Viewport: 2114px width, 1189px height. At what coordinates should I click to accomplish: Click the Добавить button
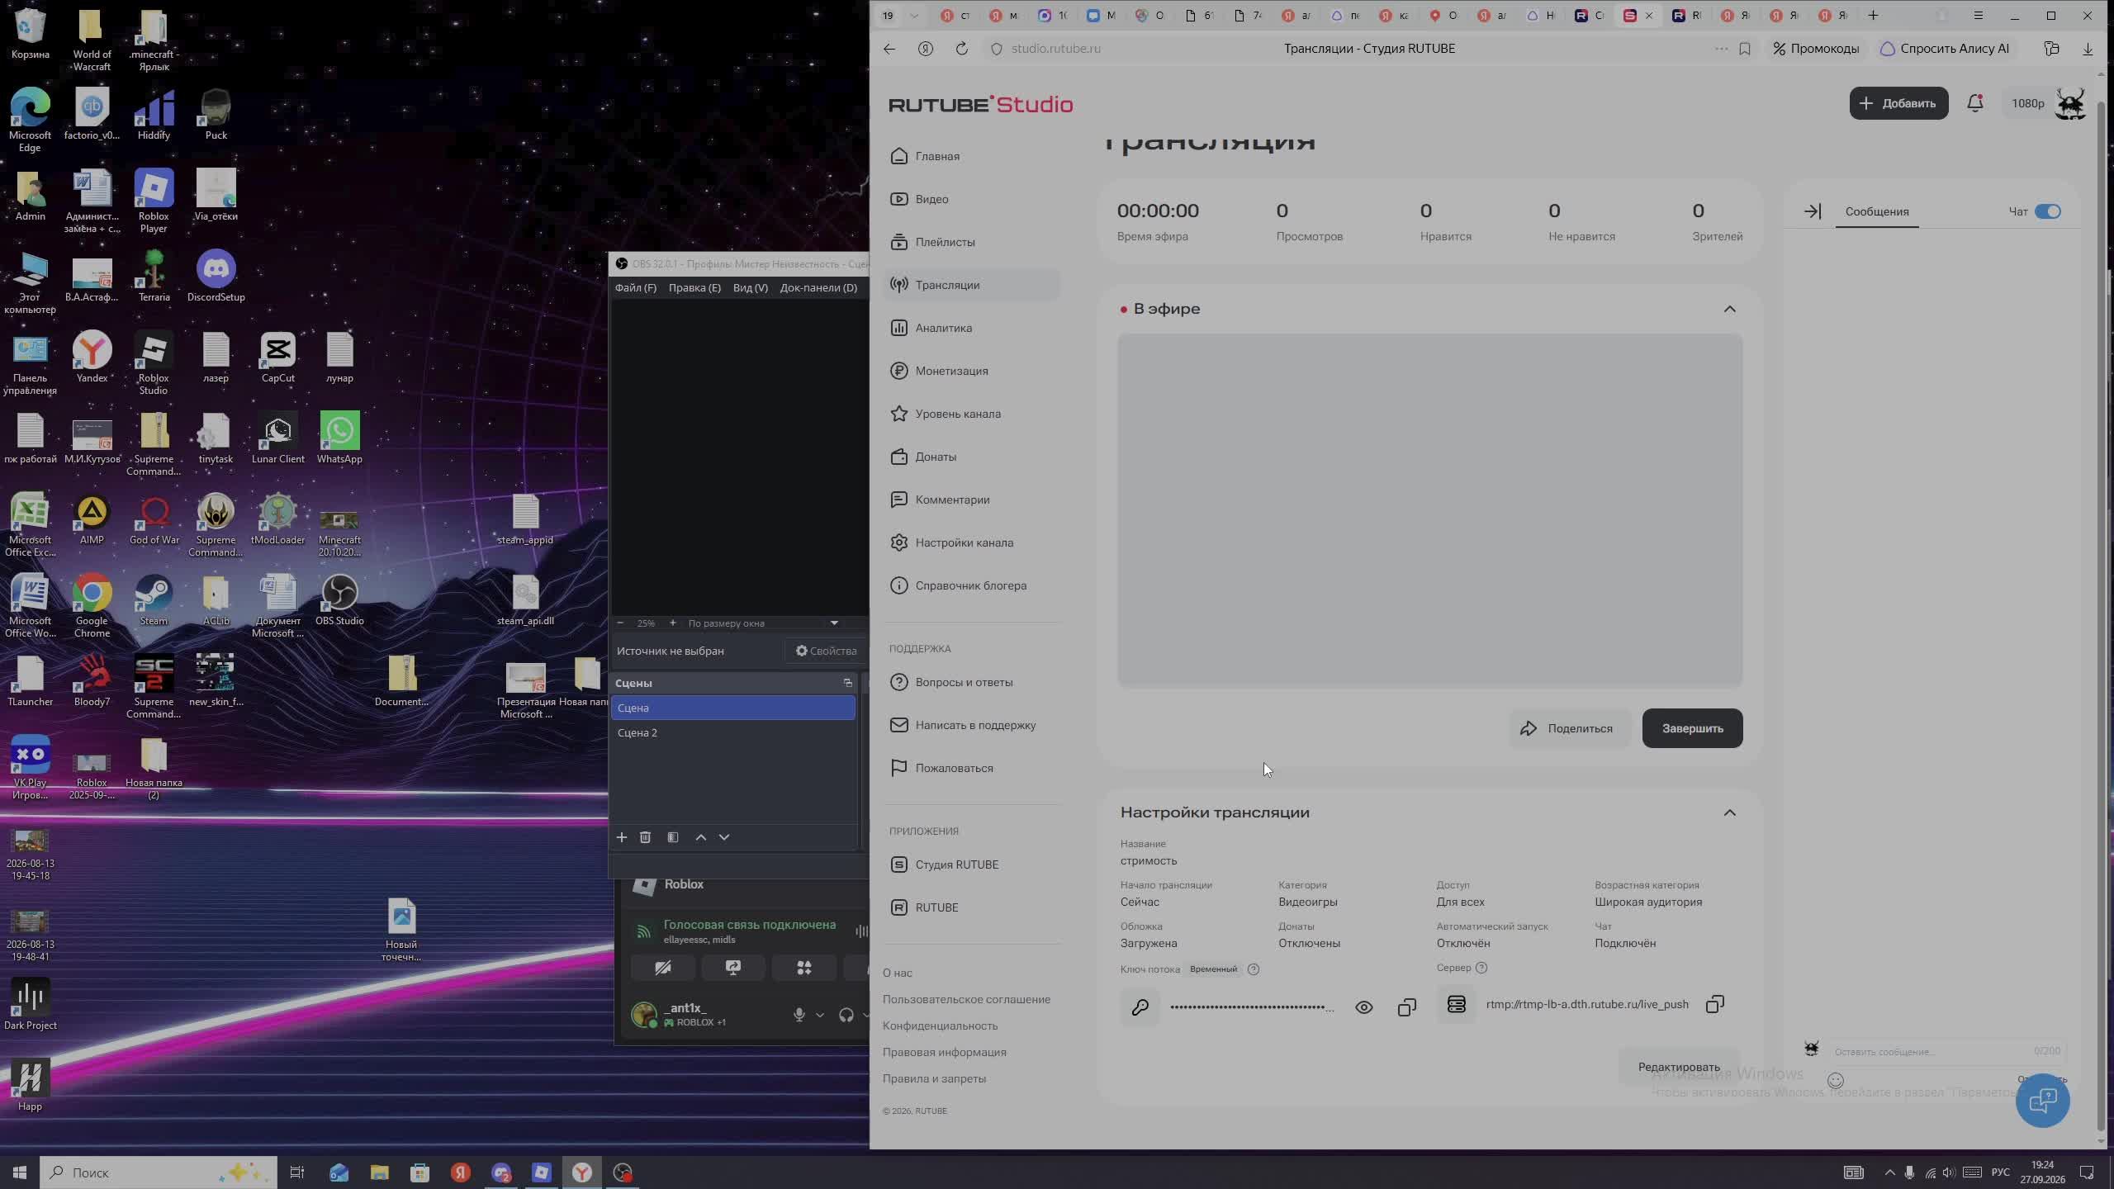point(1898,103)
